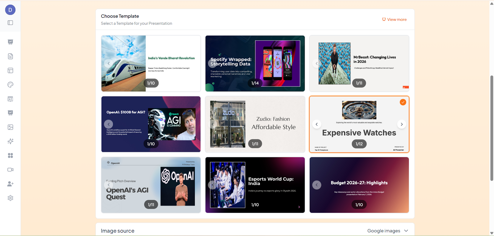The image size is (494, 236).
Task: Click the page scrollbar up arrow
Action: pos(492,3)
